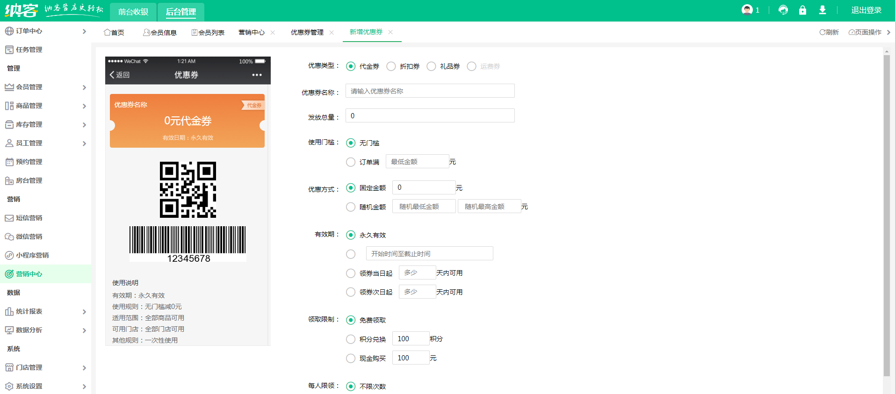Open the room and table management icon
895x394 pixels.
tap(9, 180)
